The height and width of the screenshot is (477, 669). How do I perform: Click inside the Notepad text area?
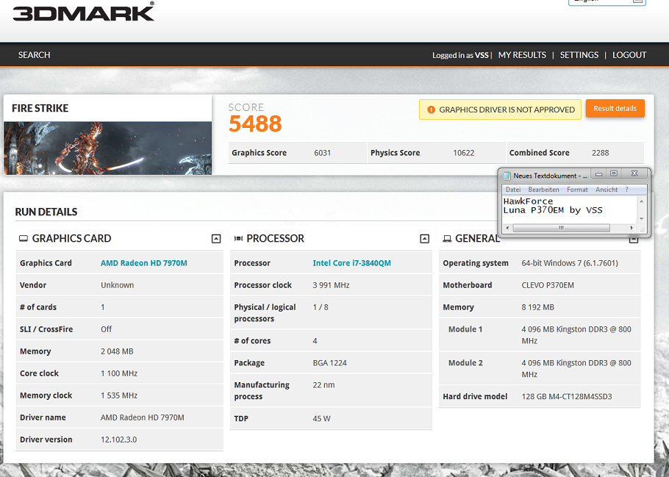(x=570, y=209)
